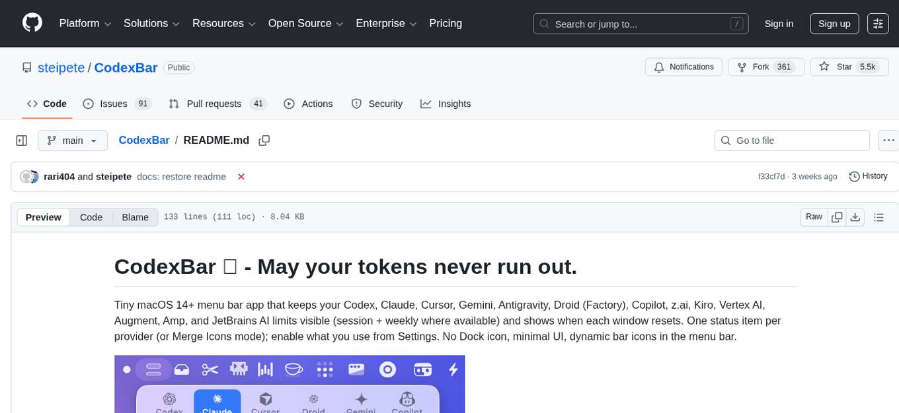Click the Go to file search field
The height and width of the screenshot is (413, 899).
(x=791, y=140)
